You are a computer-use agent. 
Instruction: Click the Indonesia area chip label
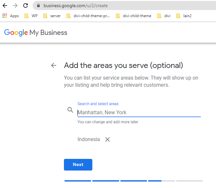[x=88, y=139]
